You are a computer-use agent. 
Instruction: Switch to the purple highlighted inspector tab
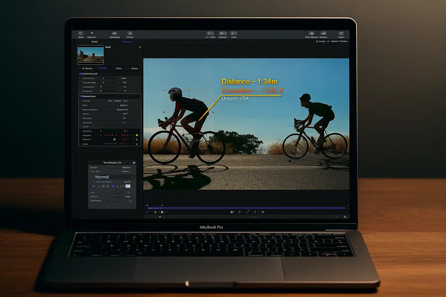(102, 68)
